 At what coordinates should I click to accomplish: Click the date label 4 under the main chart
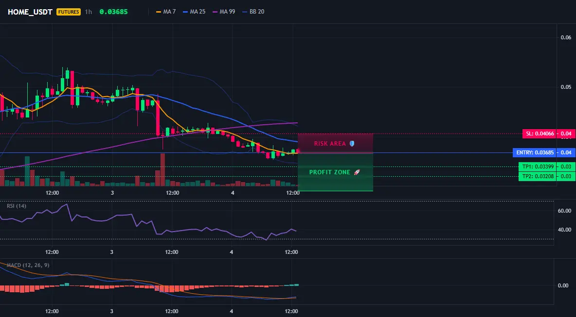pyautogui.click(x=233, y=193)
